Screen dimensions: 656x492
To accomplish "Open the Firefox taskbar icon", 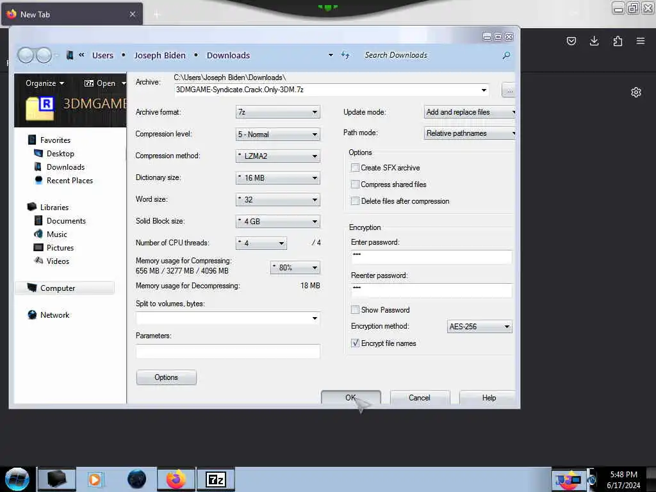I will coord(176,479).
